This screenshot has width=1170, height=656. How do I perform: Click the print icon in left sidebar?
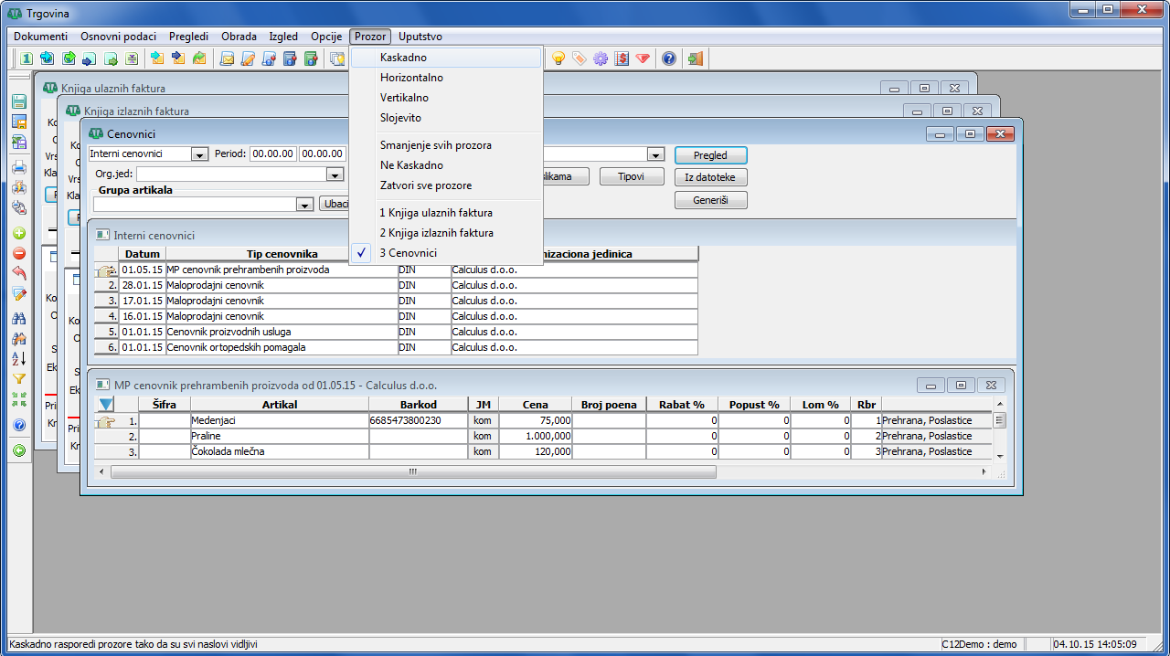coord(19,166)
